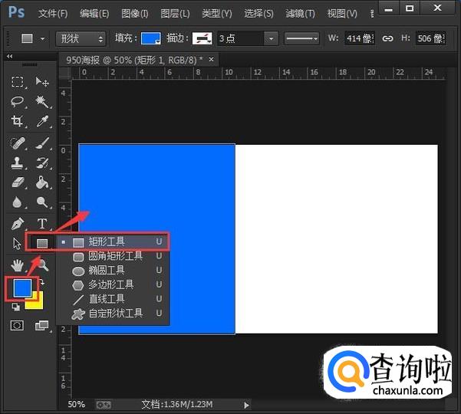The image size is (461, 414).
Task: Select the Lasso tool
Action: pyautogui.click(x=18, y=102)
